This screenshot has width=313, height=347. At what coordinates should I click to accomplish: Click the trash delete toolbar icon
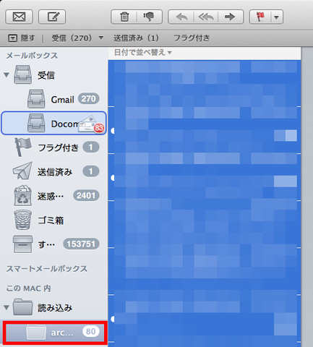124,17
